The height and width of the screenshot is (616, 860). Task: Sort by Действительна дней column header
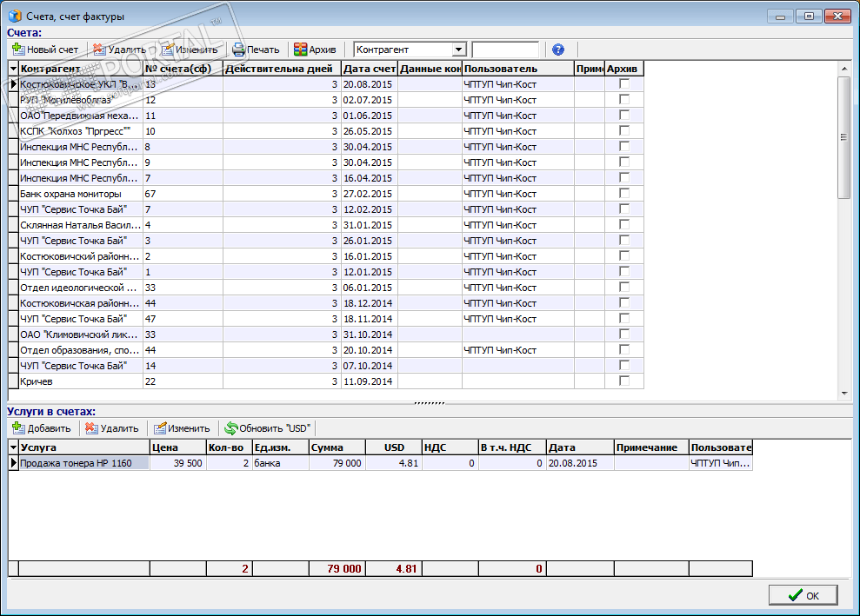tap(282, 69)
